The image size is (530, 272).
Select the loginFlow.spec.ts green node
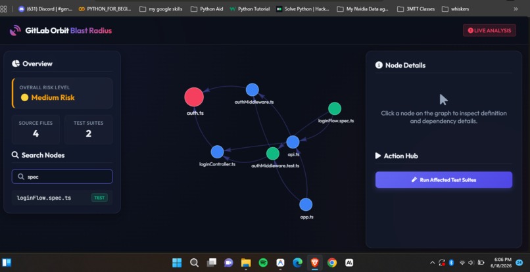335,108
